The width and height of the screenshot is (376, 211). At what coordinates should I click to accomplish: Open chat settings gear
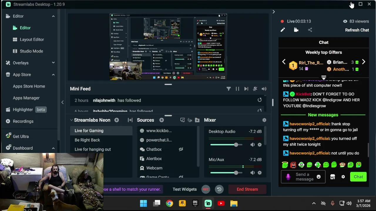point(343,177)
